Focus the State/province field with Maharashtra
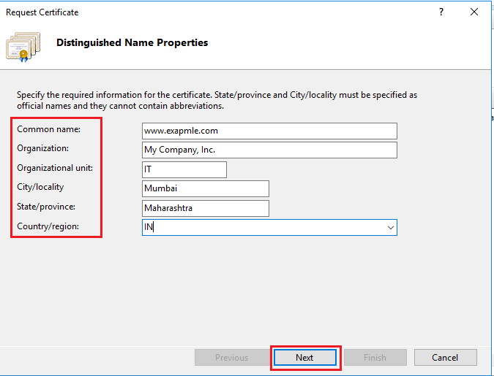Screen dimensions: 494x376 coord(206,208)
